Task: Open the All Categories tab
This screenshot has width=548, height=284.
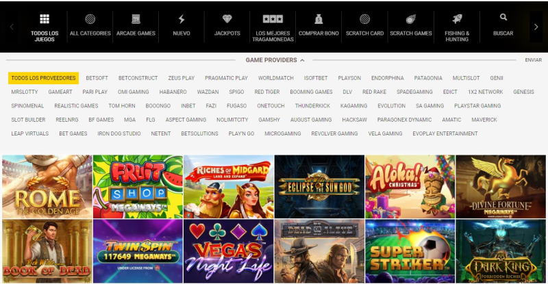Action: pos(90,27)
